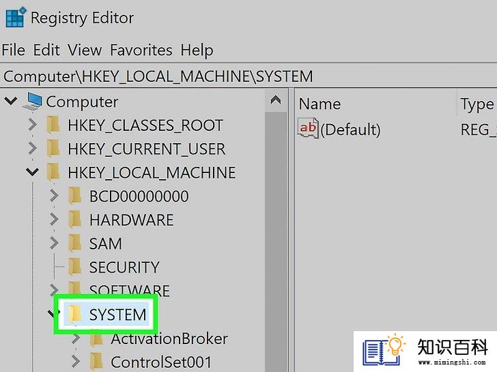Open the Edit menu
Screen dimensions: 497x372
click(46, 50)
